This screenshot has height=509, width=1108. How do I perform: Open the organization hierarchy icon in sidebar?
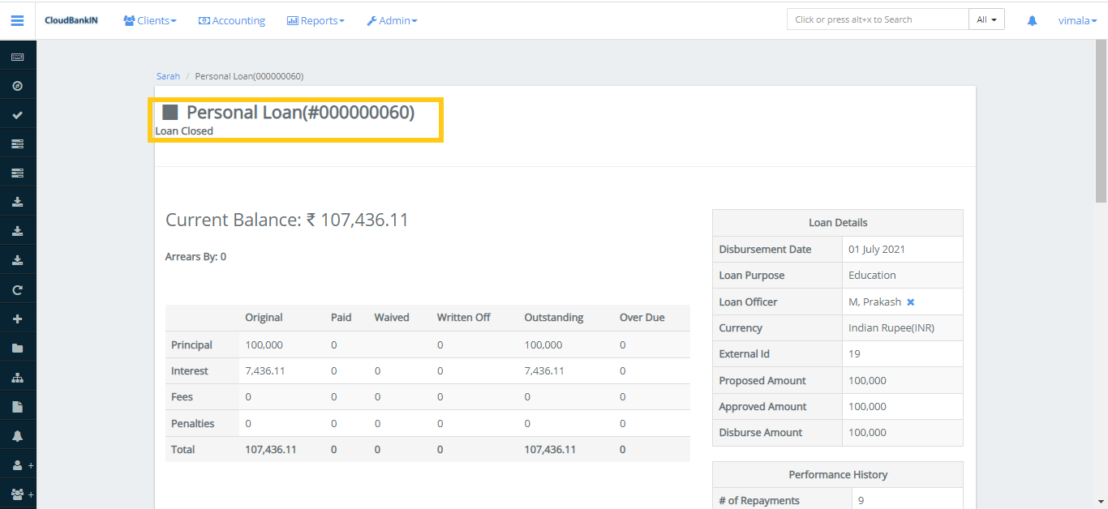(x=17, y=376)
